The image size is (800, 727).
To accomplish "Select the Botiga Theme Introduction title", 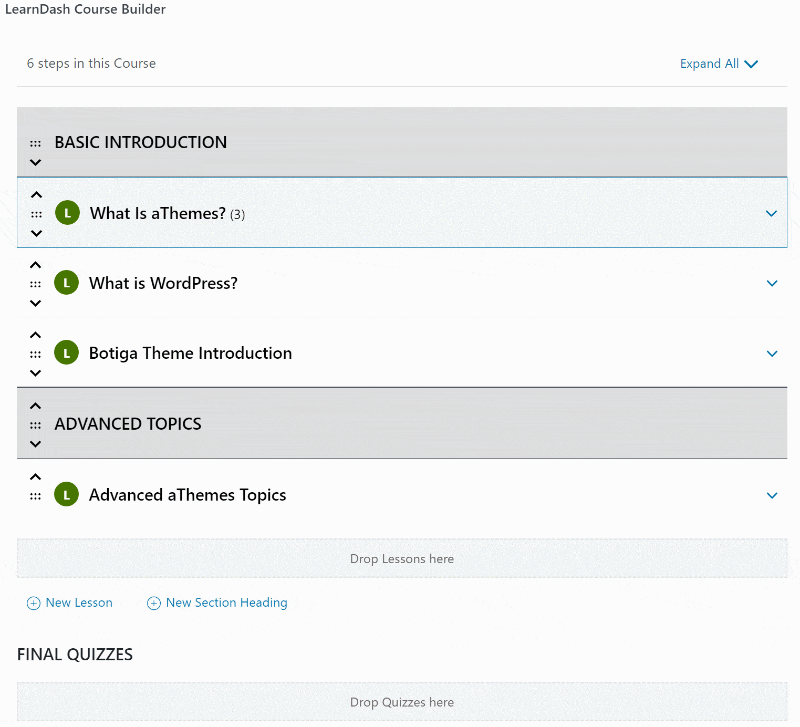I will [191, 353].
